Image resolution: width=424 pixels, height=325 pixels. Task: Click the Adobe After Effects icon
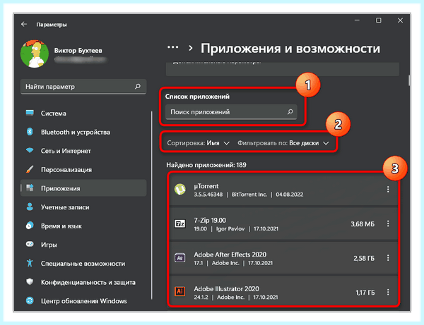coord(180,258)
